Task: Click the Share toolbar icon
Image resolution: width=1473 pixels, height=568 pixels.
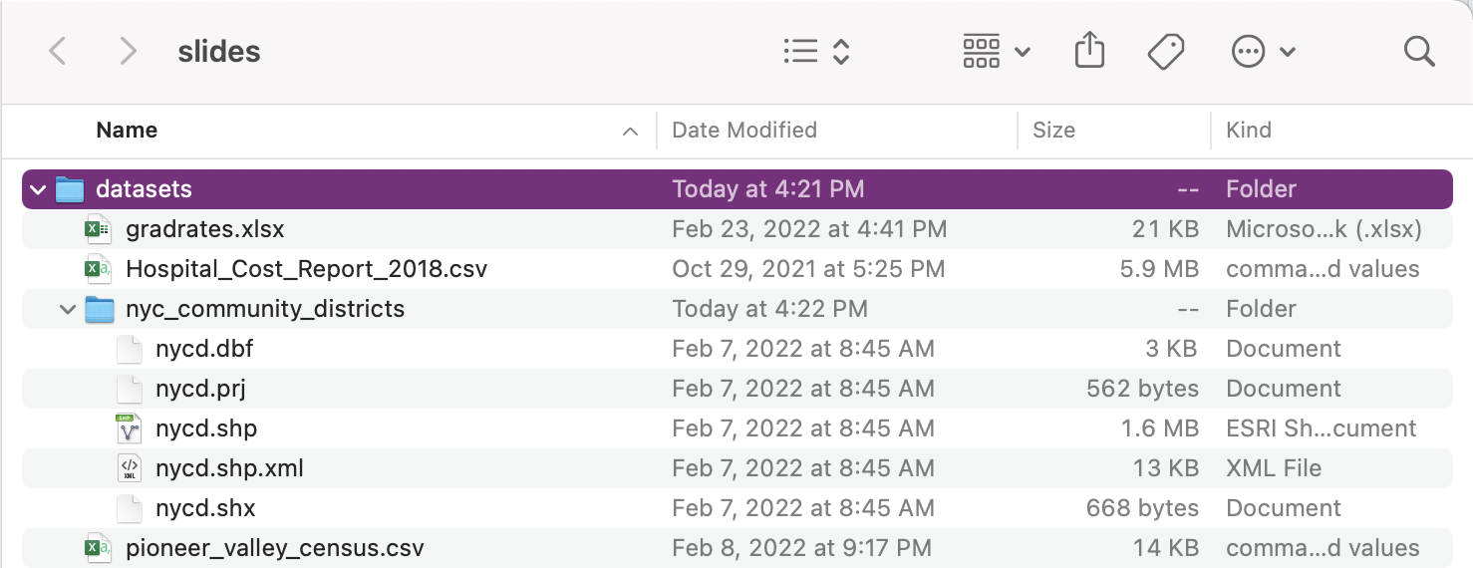Action: click(x=1089, y=51)
